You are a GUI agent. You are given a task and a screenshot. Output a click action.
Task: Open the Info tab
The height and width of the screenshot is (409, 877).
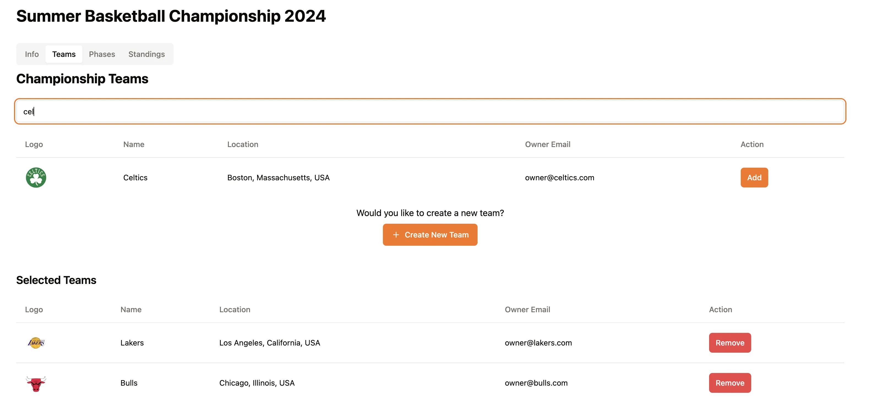click(32, 54)
